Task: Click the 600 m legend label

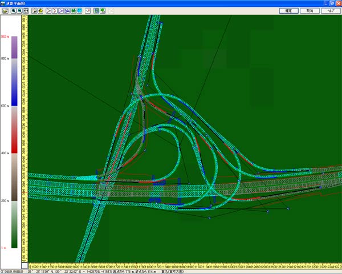Action: pos(5,106)
